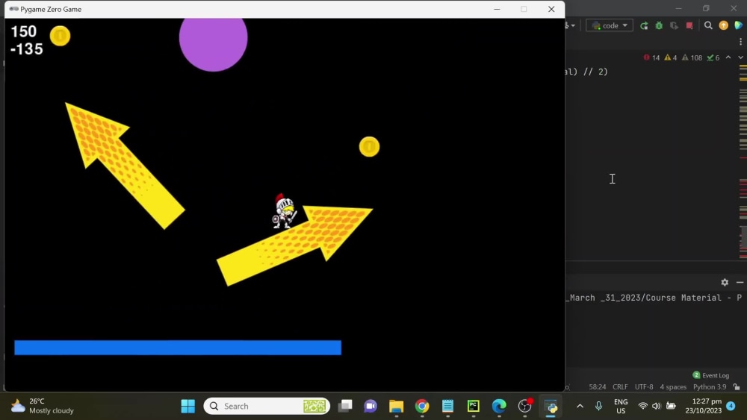
Task: Hide the run panel with minus icon
Action: [740, 283]
